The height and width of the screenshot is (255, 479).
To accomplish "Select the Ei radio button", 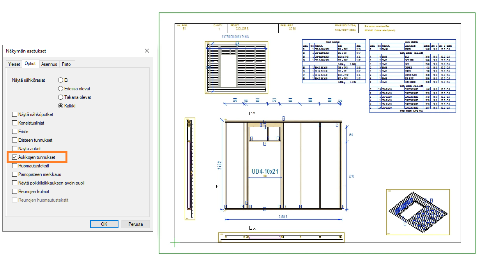I will click(60, 80).
